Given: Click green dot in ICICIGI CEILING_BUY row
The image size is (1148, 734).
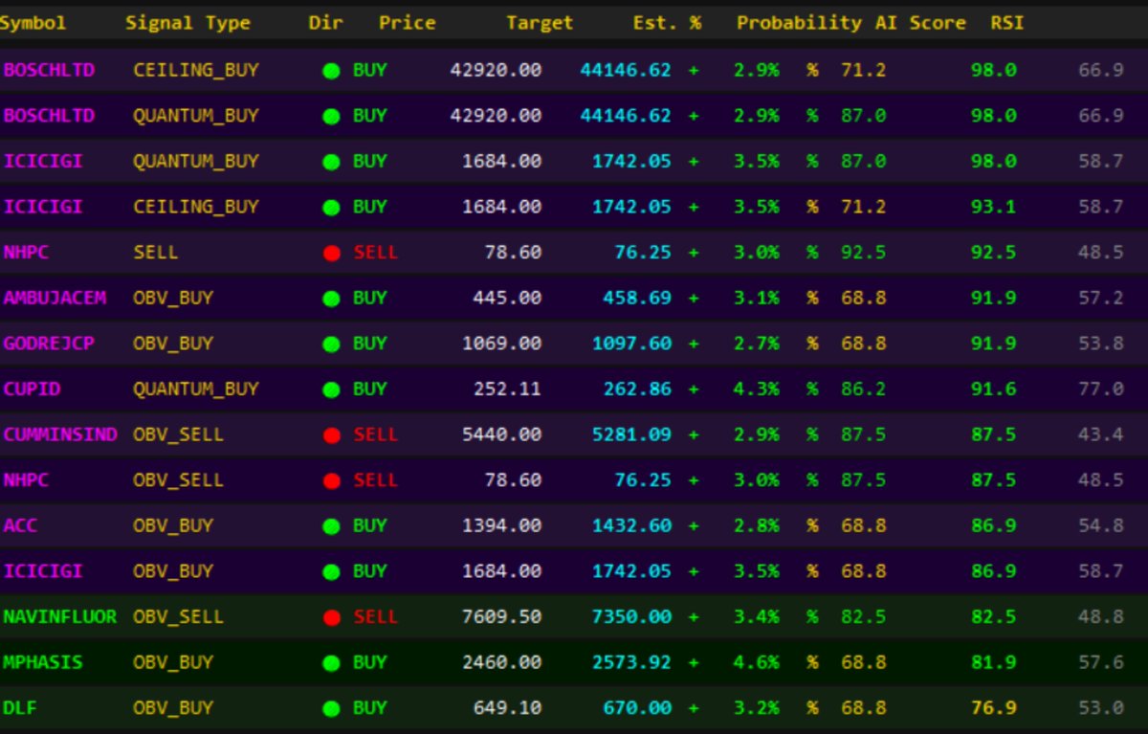Looking at the screenshot, I should 331,208.
